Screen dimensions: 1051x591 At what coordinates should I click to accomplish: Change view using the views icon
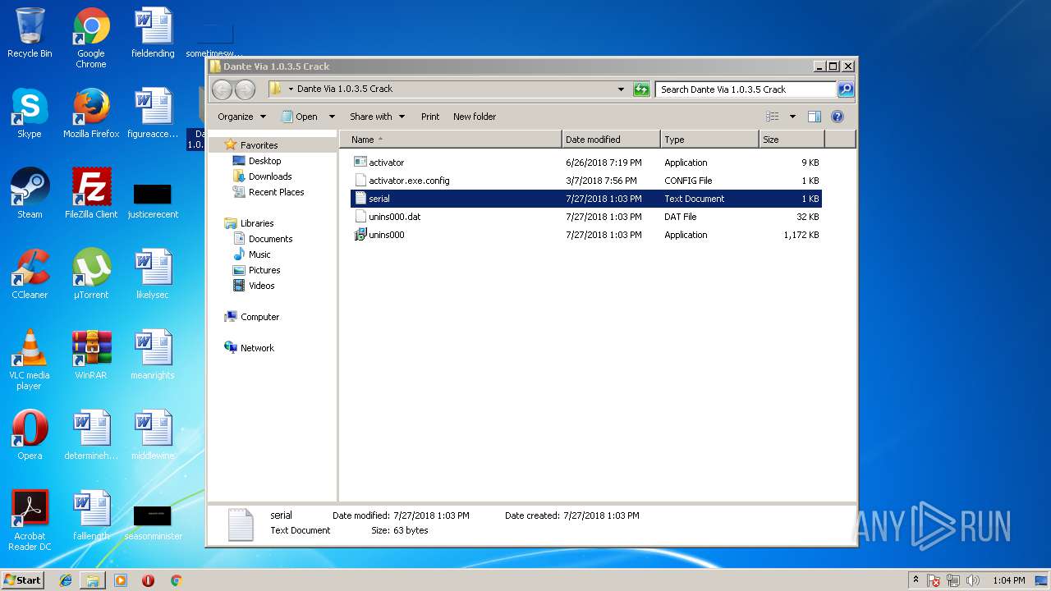(772, 117)
